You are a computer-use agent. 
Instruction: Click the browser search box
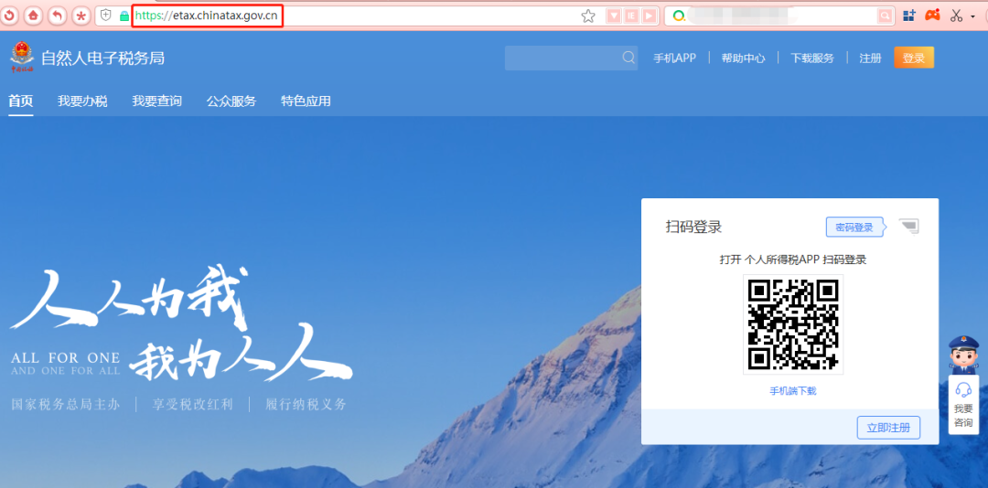[x=781, y=16]
